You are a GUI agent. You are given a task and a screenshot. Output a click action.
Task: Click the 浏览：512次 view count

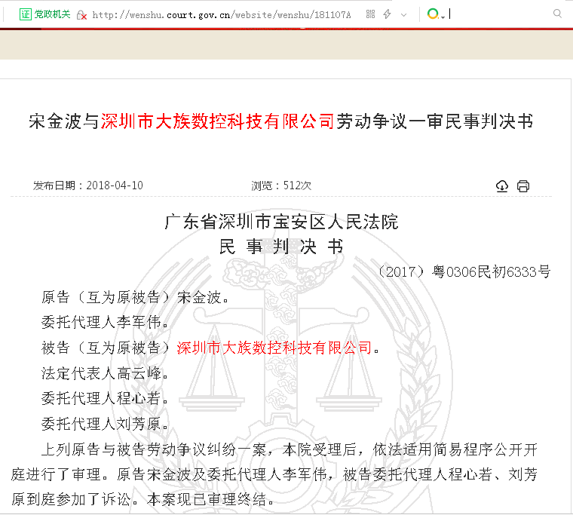click(281, 185)
